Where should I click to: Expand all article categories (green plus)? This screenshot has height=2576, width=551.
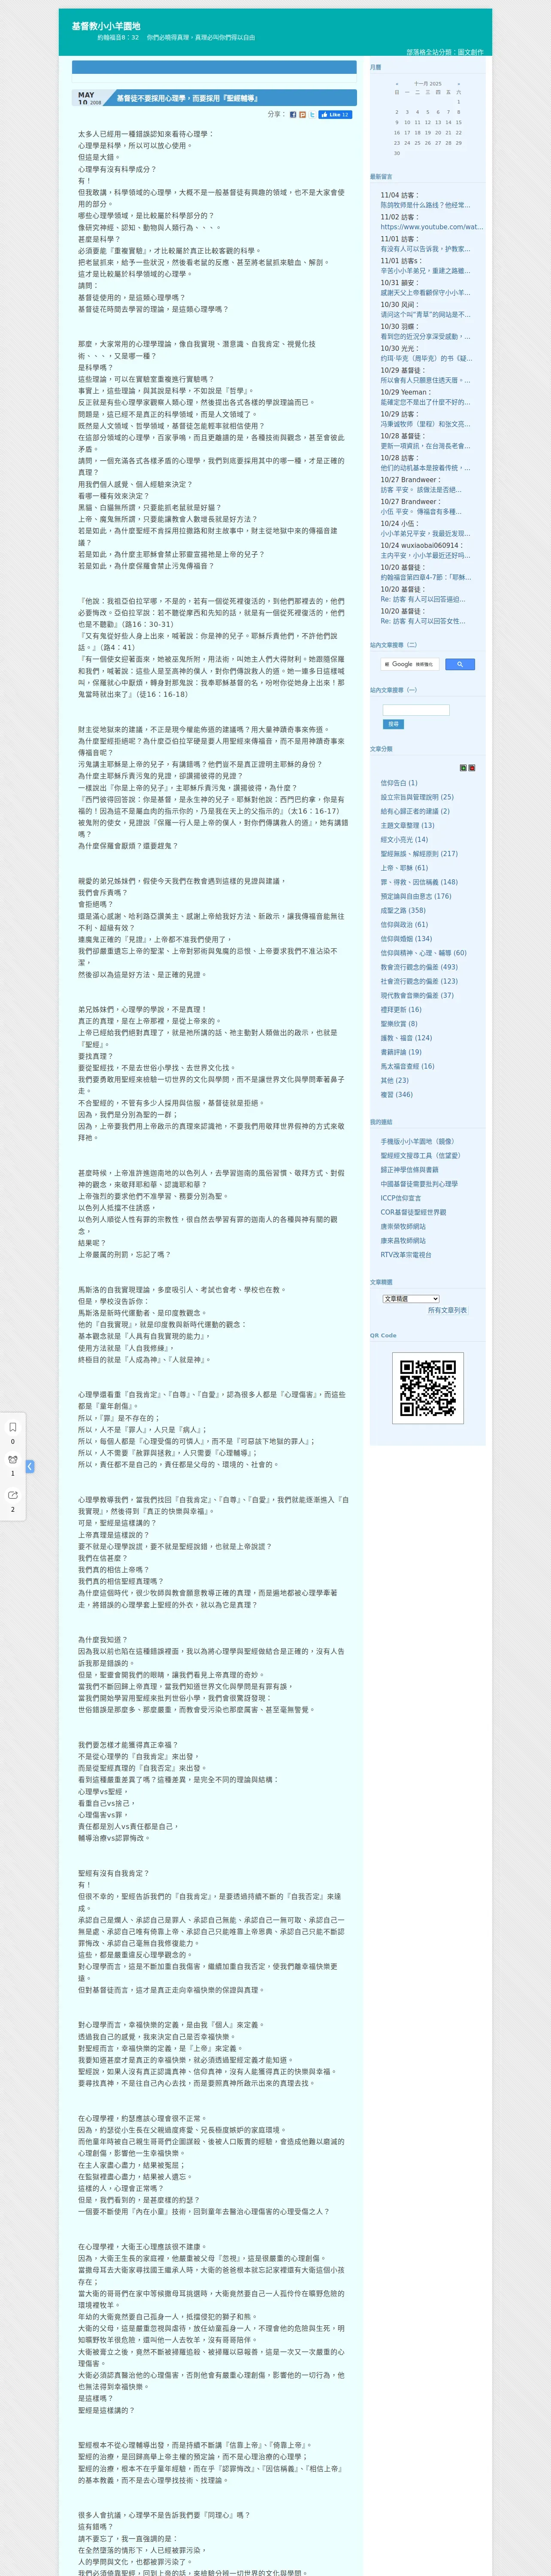coord(463,768)
